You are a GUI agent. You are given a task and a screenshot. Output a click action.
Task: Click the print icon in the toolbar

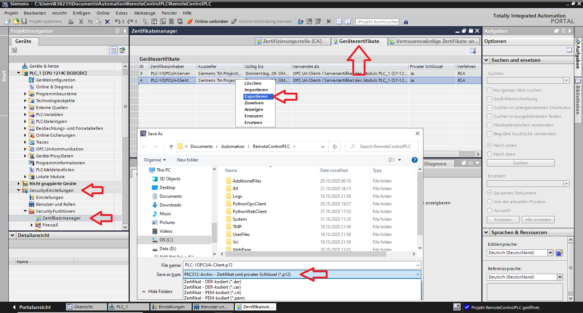pyautogui.click(x=71, y=21)
